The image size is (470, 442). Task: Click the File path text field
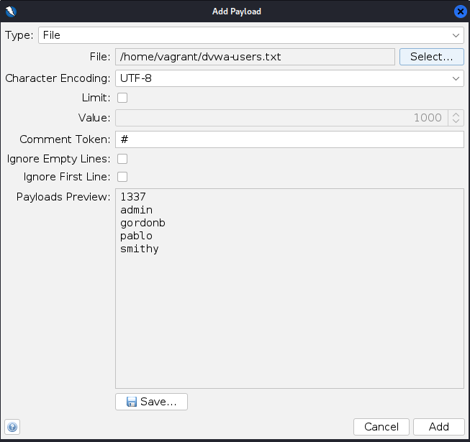click(x=255, y=57)
